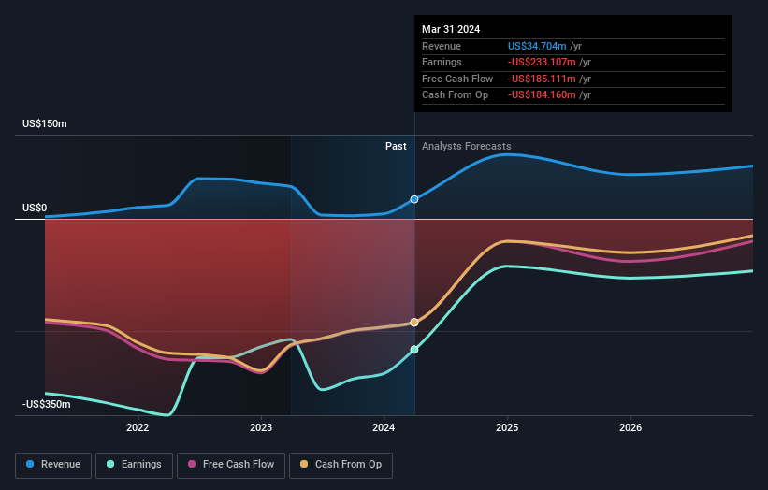Click the -US$185.111m free cash flow value
768x490 pixels.
coord(542,79)
